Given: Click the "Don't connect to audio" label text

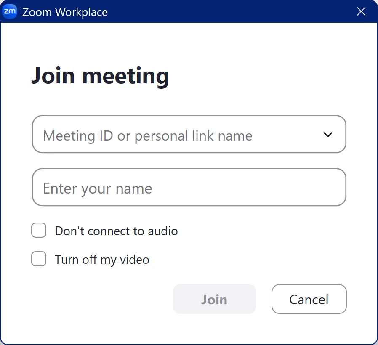Looking at the screenshot, I should tap(116, 231).
